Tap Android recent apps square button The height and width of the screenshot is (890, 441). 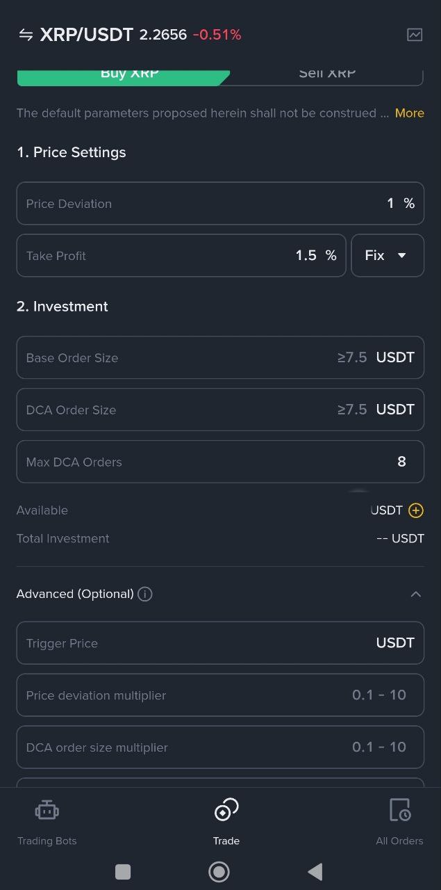pos(123,871)
